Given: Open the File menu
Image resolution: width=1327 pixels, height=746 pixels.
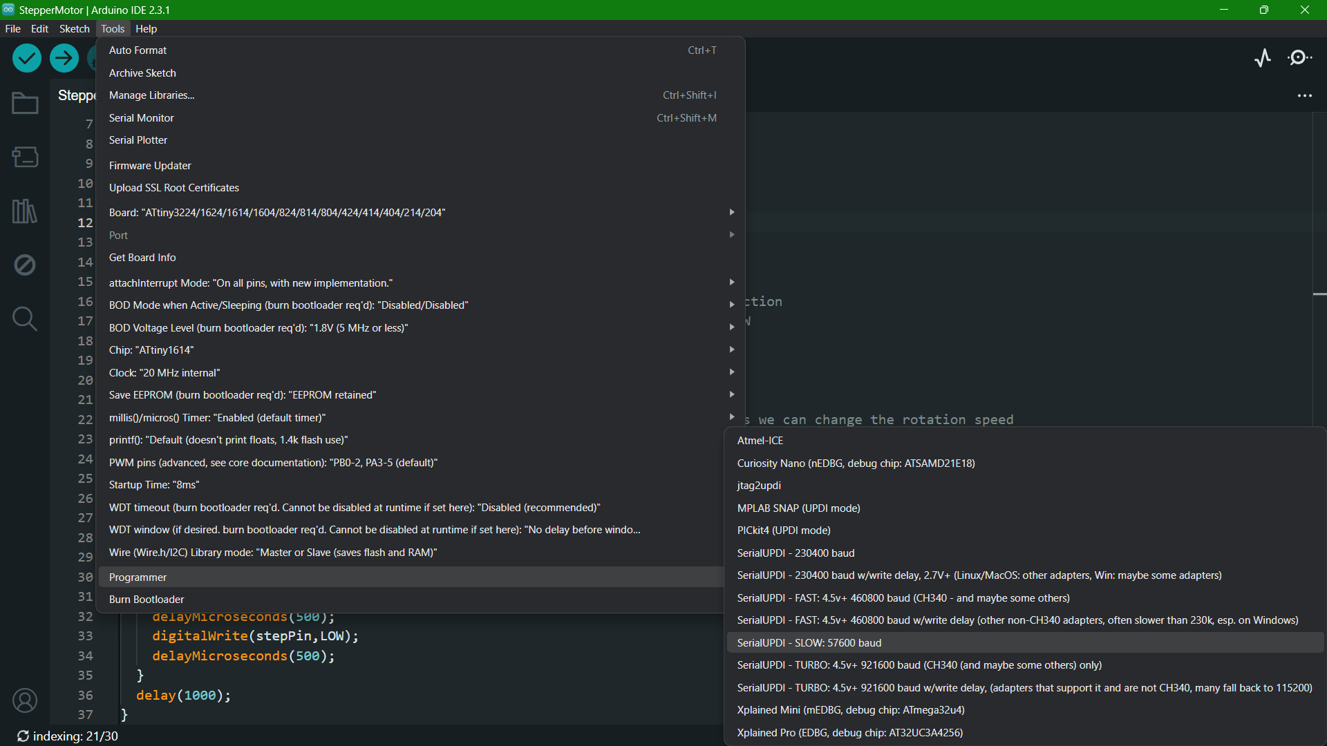Looking at the screenshot, I should click(13, 29).
